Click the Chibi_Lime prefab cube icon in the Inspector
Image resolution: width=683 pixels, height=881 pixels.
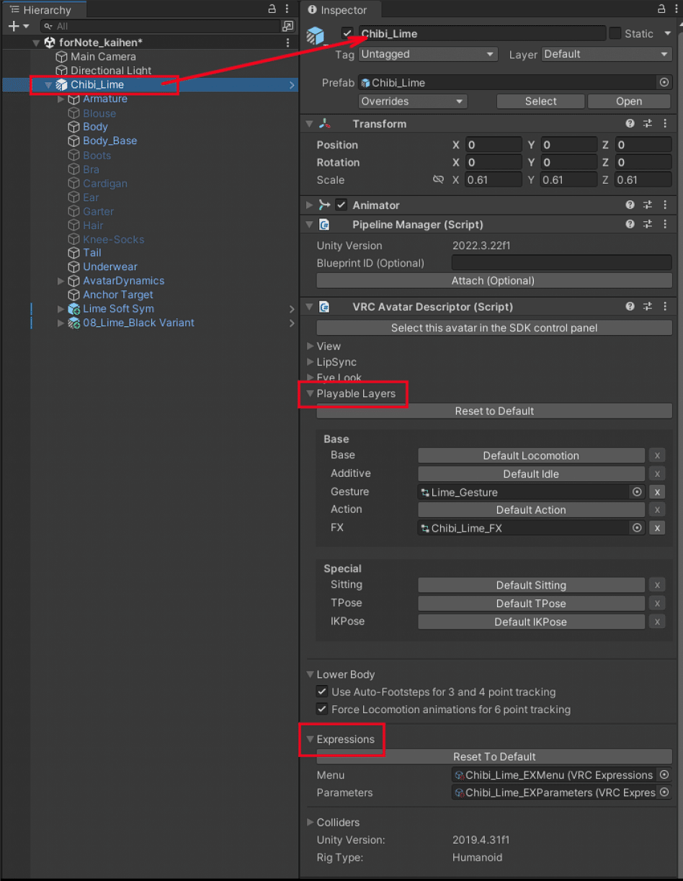coord(315,36)
